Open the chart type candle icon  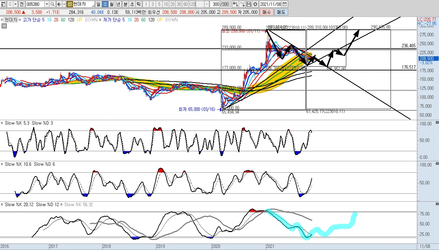[235, 4]
